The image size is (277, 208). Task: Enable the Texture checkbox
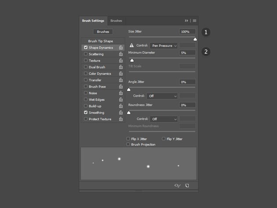[x=86, y=60]
